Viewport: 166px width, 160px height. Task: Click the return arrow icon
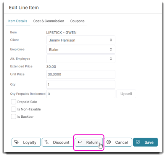(x=80, y=142)
